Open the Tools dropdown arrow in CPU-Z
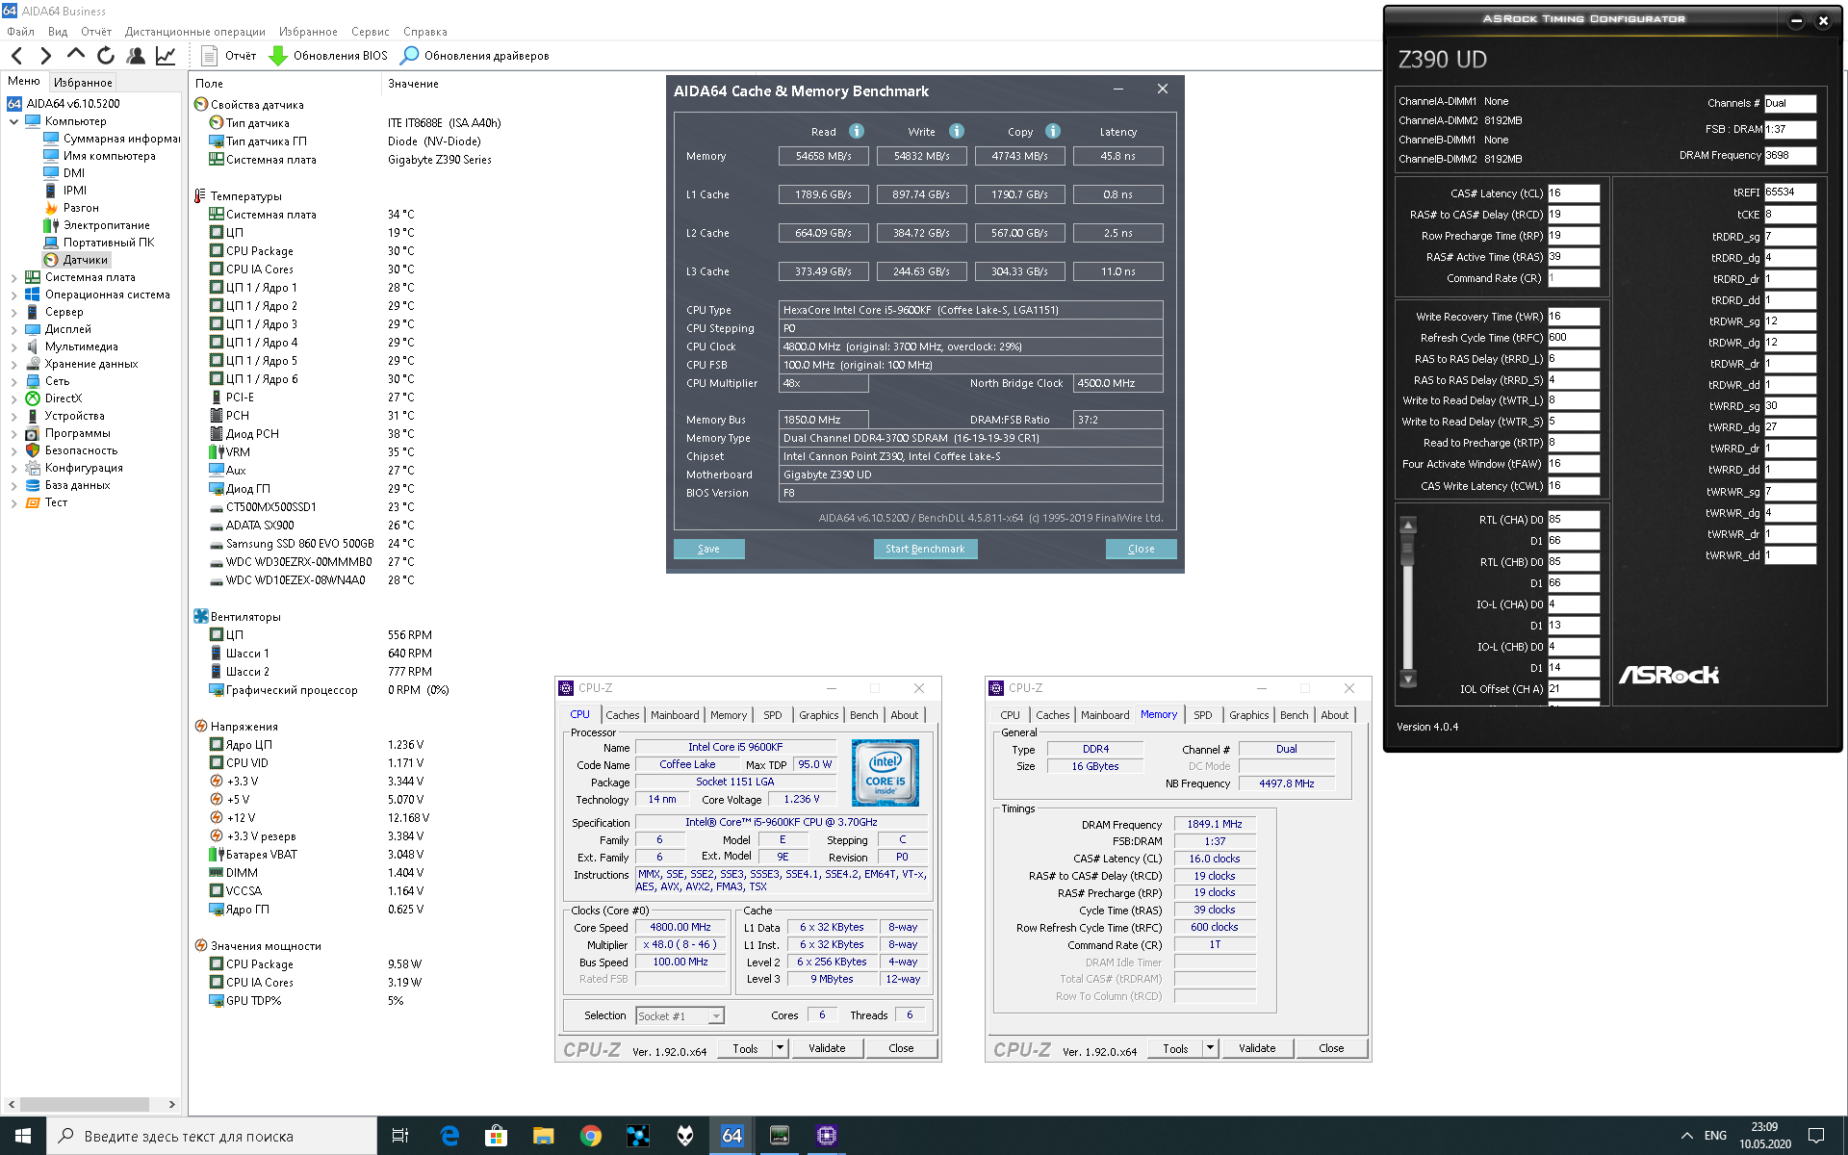This screenshot has height=1155, width=1848. click(x=780, y=1048)
